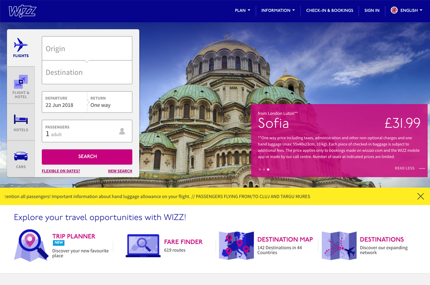The image size is (430, 285).
Task: Click the Fare Finder laptop icon
Action: tap(143, 246)
